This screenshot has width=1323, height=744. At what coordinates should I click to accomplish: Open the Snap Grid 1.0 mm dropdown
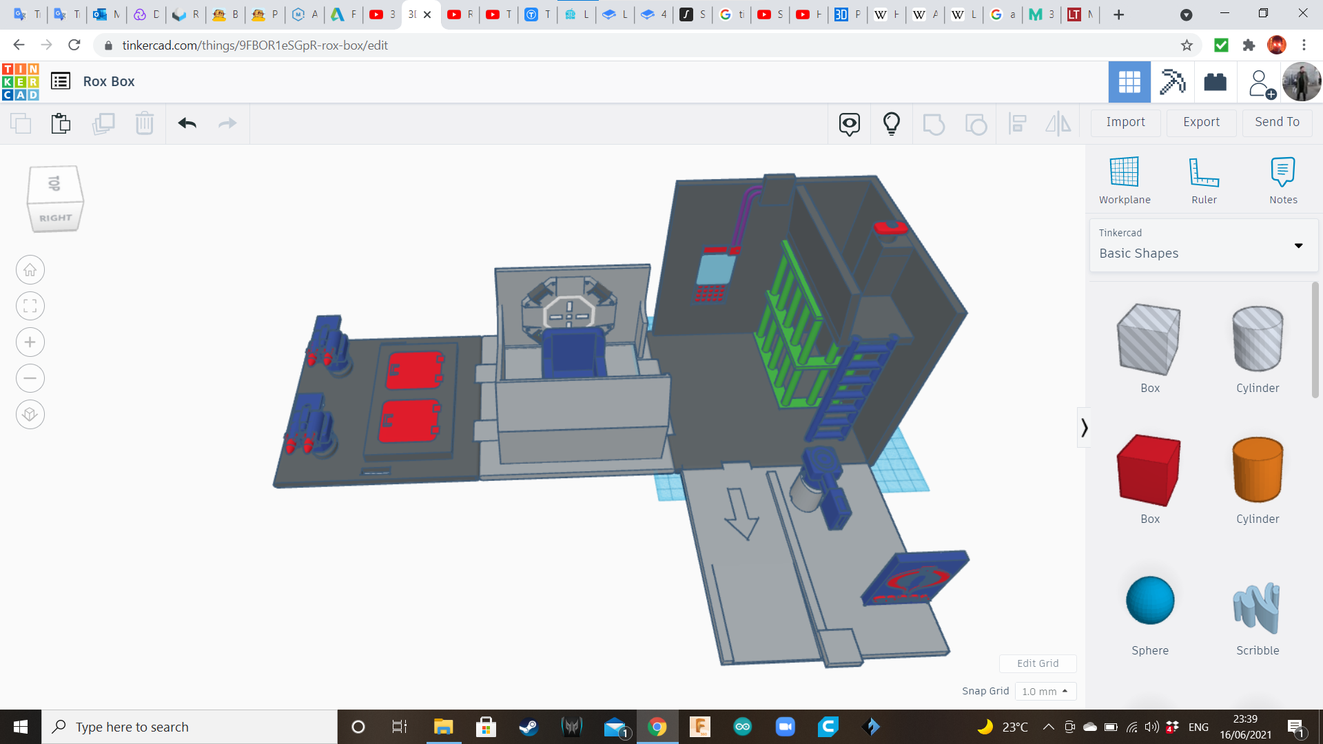1045,691
